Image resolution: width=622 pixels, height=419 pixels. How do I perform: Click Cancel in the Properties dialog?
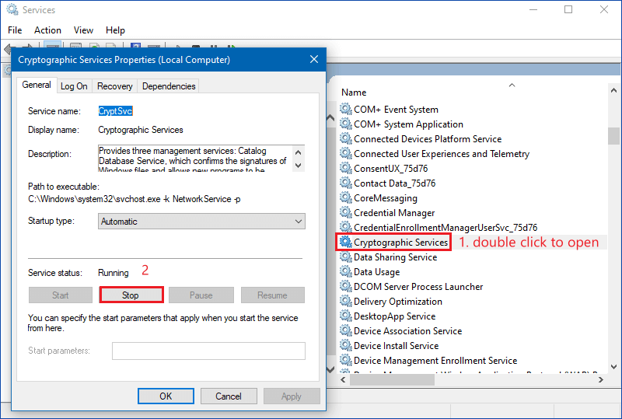point(229,396)
